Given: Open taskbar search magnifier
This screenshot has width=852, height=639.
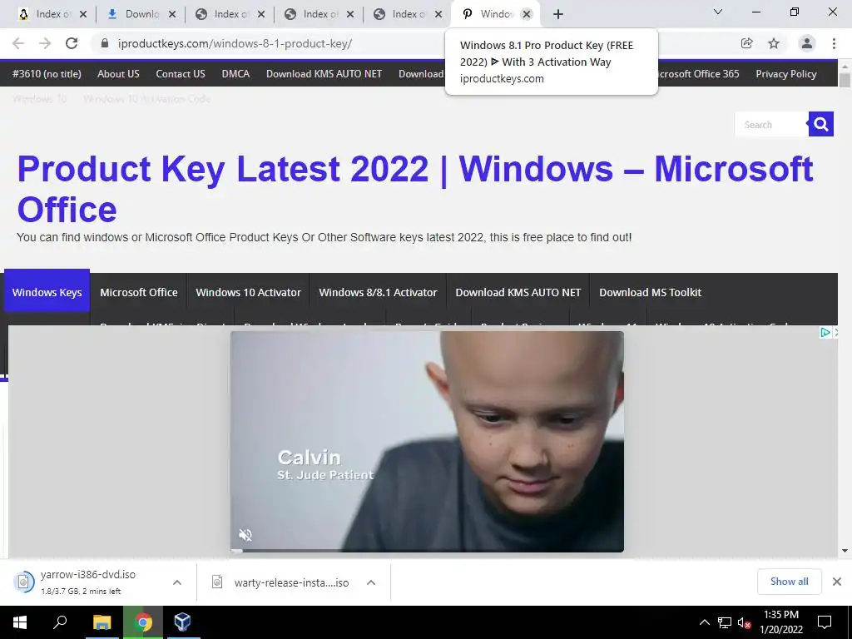Looking at the screenshot, I should coord(60,622).
